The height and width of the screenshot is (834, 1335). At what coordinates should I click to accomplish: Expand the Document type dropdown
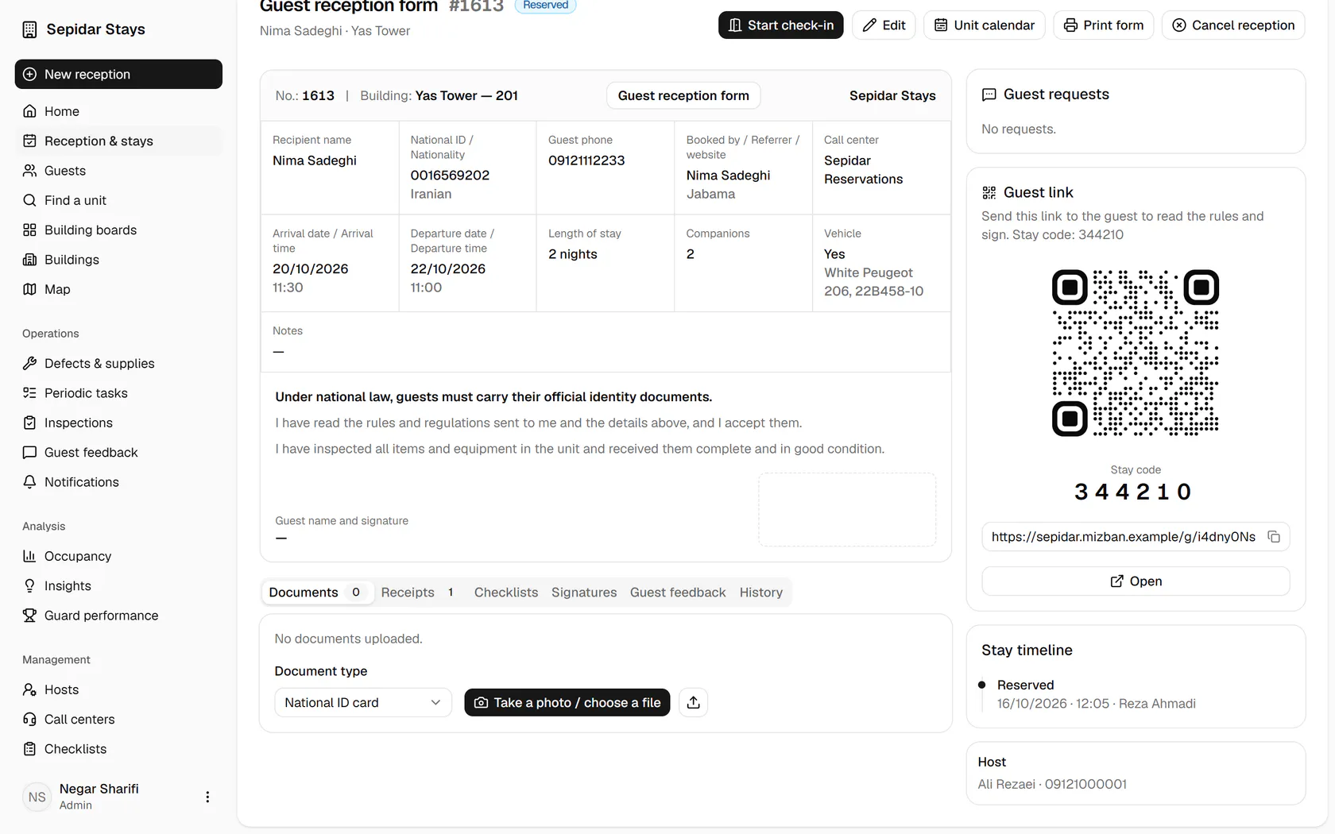(363, 702)
